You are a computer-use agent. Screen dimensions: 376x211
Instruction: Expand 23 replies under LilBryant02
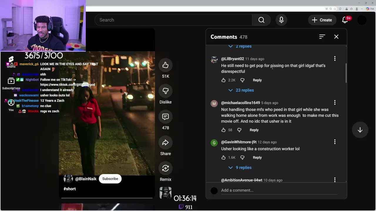pyautogui.click(x=241, y=90)
